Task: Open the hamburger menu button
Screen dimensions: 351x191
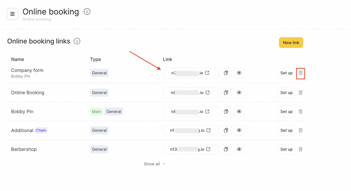Action: (12, 14)
